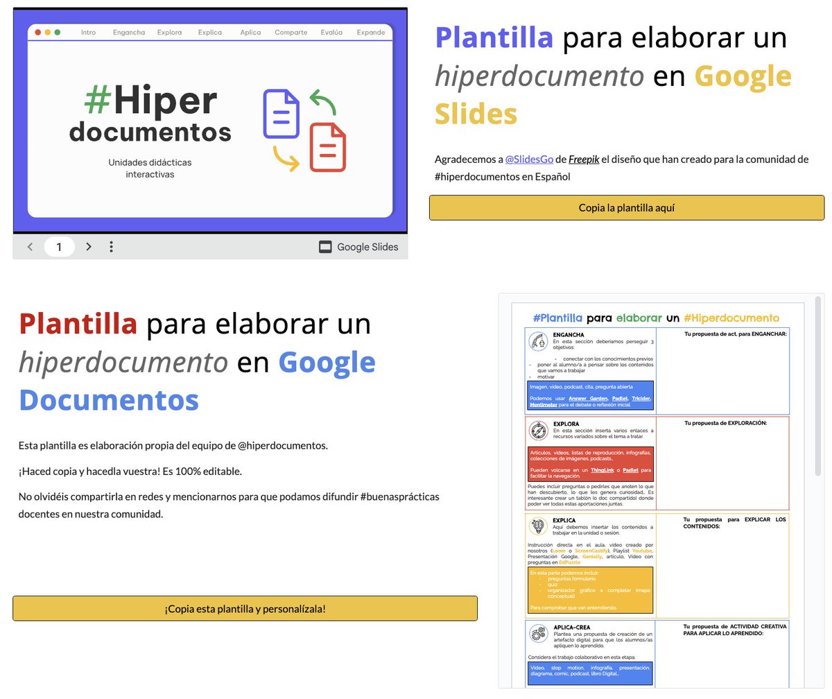Select the Explica tab in the slide

click(210, 33)
